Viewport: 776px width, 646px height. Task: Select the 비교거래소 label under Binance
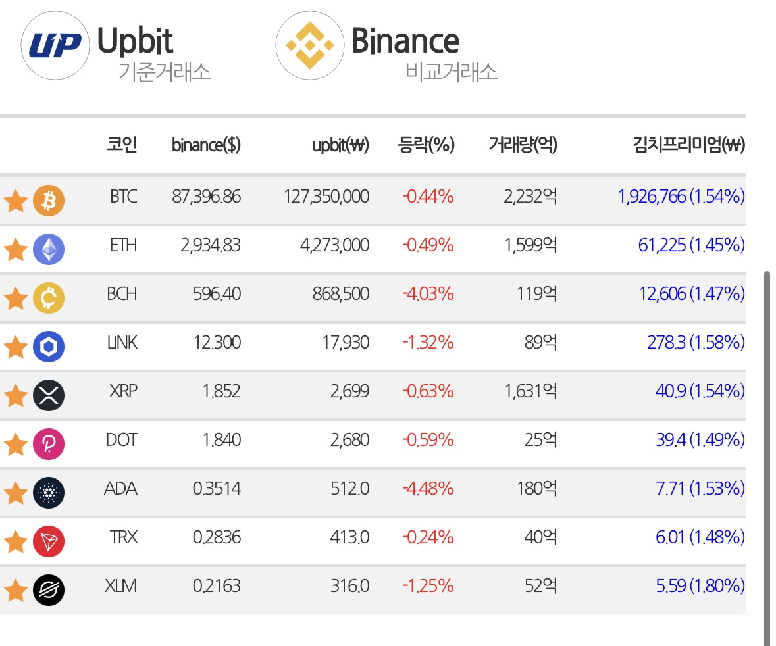(x=452, y=72)
